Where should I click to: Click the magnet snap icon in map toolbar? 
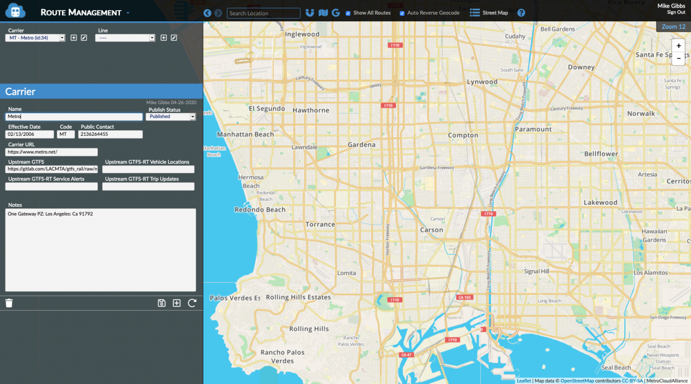(310, 13)
